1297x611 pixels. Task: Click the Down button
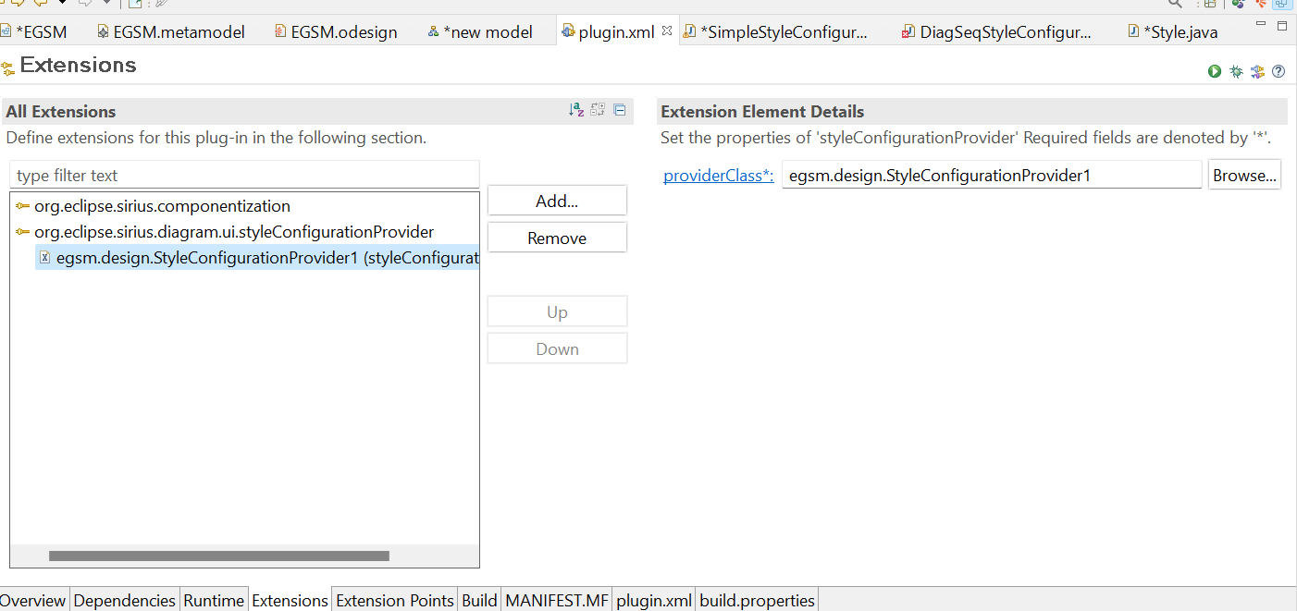click(557, 348)
